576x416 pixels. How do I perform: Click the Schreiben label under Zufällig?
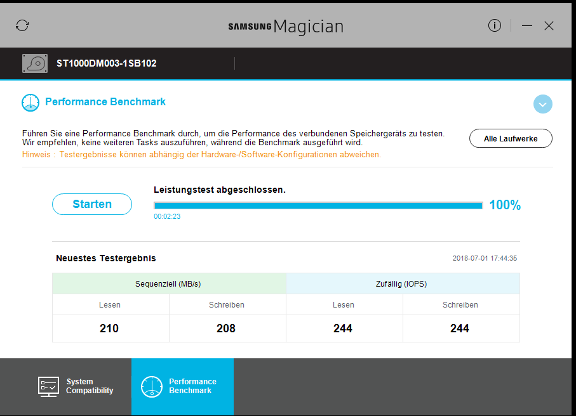tap(460, 305)
